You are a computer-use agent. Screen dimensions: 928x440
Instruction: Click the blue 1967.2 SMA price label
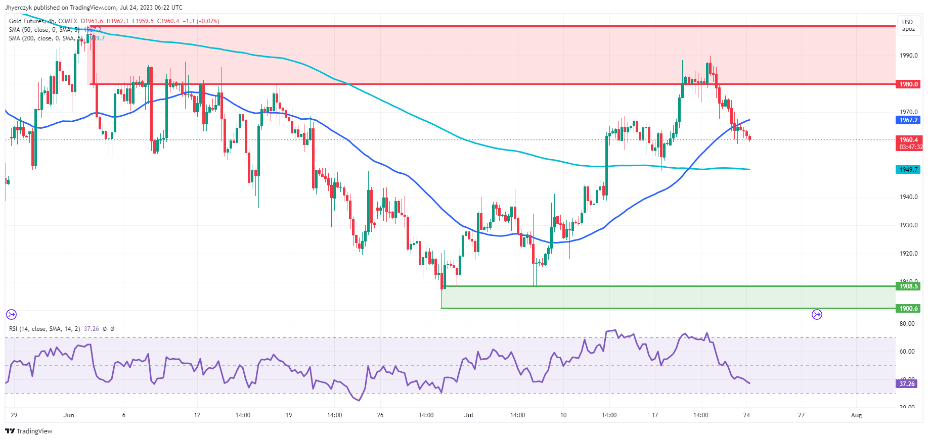point(907,120)
